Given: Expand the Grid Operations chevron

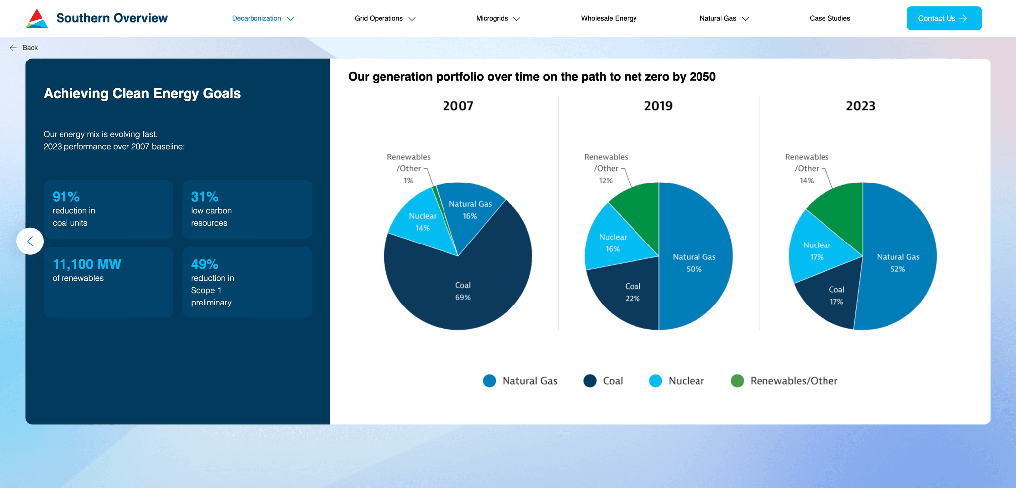Looking at the screenshot, I should click(412, 19).
